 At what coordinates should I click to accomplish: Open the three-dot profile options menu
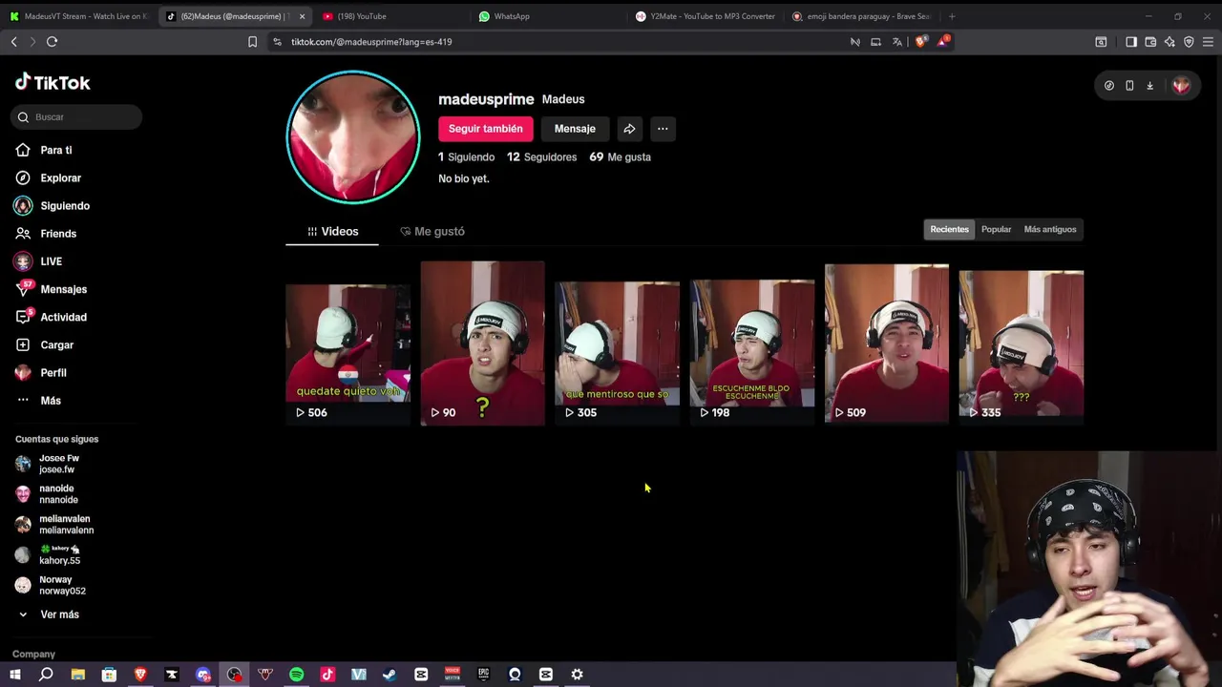click(x=663, y=129)
